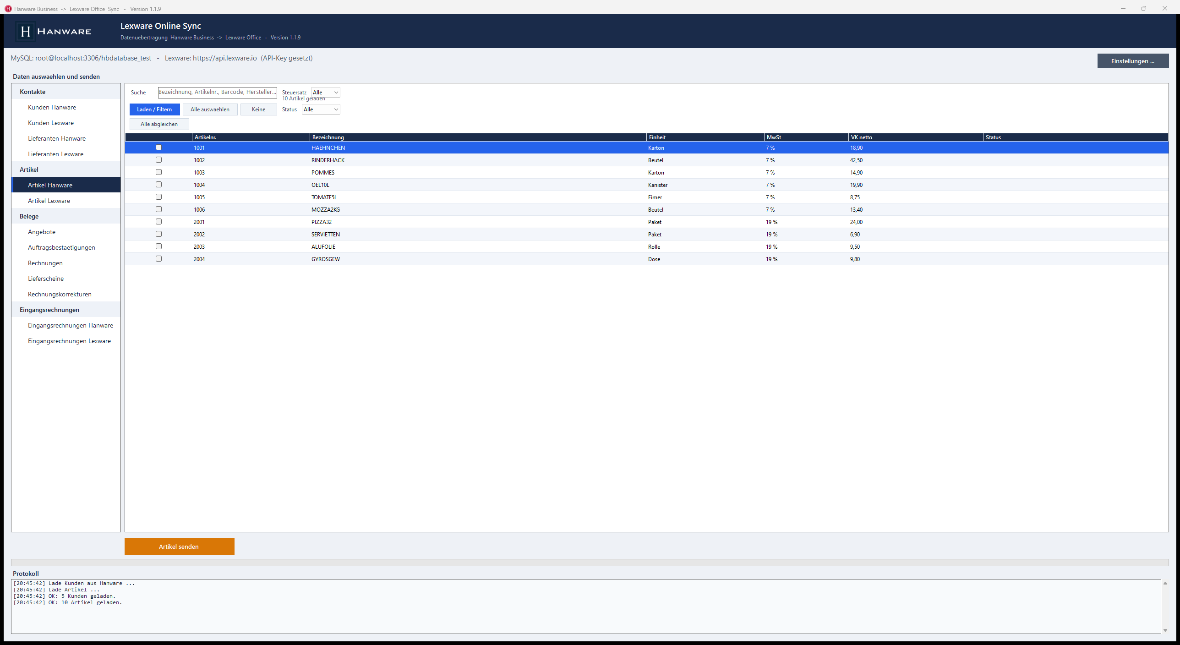The width and height of the screenshot is (1180, 645).
Task: Open Rechnungskorrekturen in the sidebar
Action: click(66, 294)
